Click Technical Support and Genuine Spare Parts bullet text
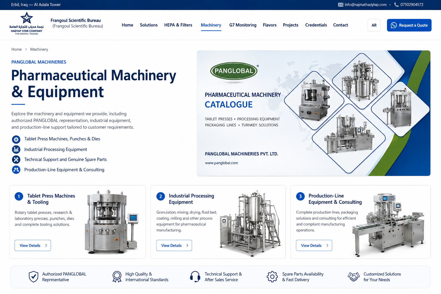This screenshot has width=441, height=294. point(65,160)
